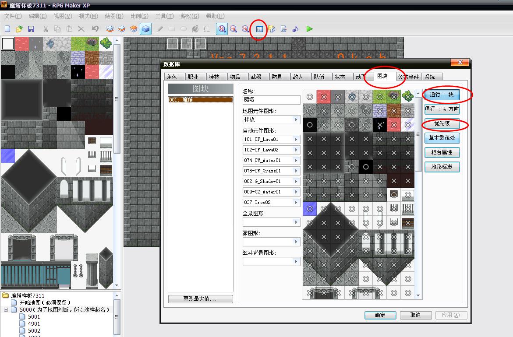
Task: Click the 名称 field containing 魔塔
Action: 272,100
